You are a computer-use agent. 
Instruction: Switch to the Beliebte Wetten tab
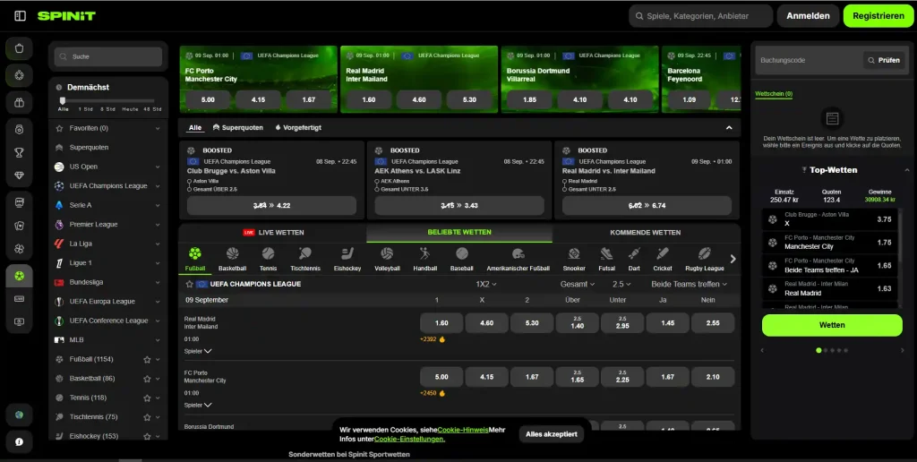[x=459, y=232]
